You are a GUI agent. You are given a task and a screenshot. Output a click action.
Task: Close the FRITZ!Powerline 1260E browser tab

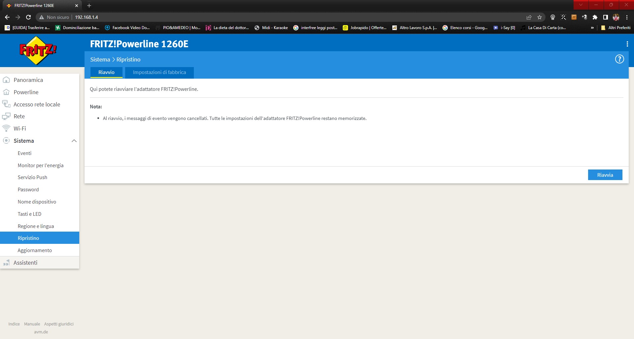pyautogui.click(x=77, y=6)
